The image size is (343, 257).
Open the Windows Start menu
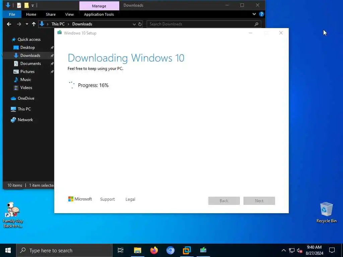8,250
